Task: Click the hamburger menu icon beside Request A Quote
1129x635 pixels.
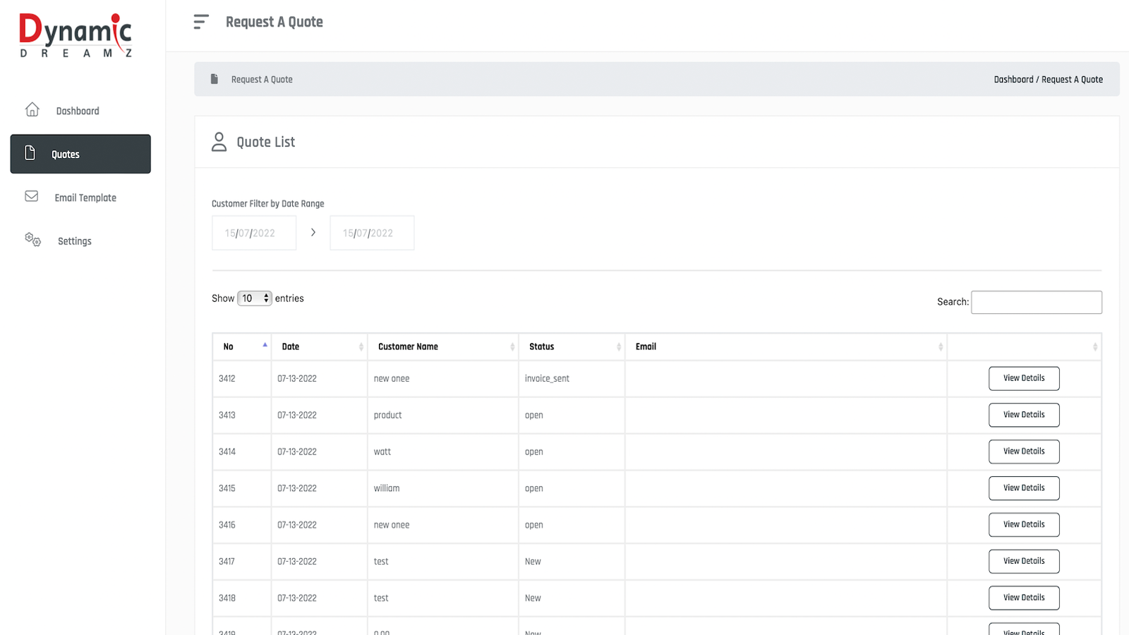Action: tap(201, 22)
